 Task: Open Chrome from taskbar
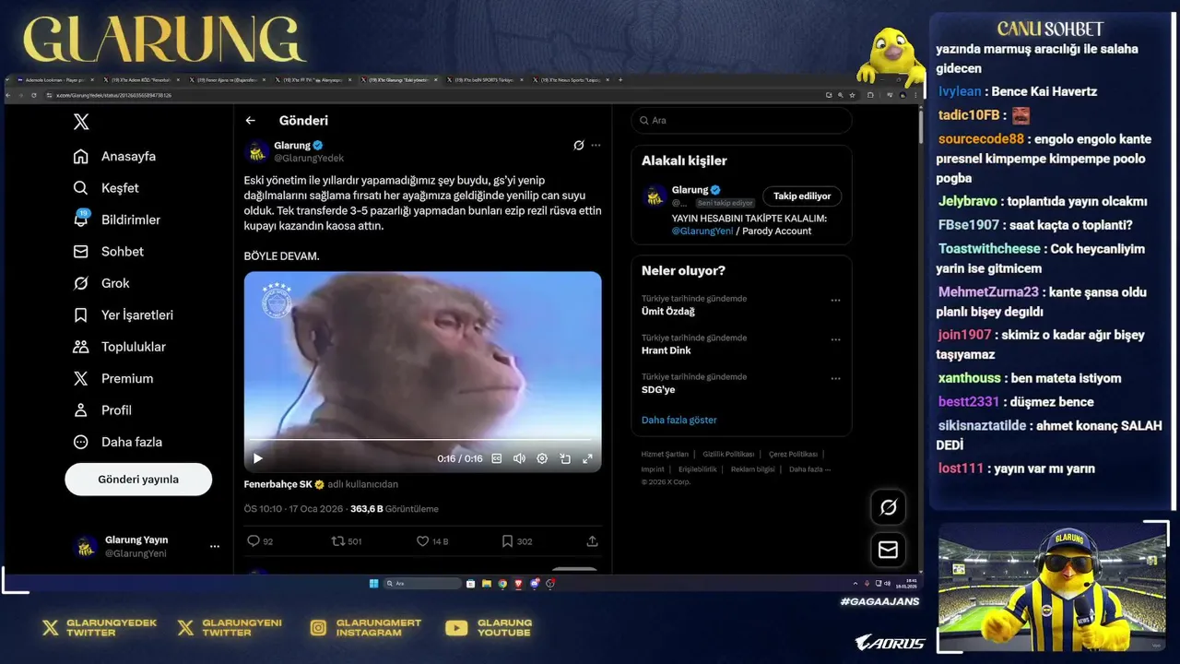click(502, 584)
